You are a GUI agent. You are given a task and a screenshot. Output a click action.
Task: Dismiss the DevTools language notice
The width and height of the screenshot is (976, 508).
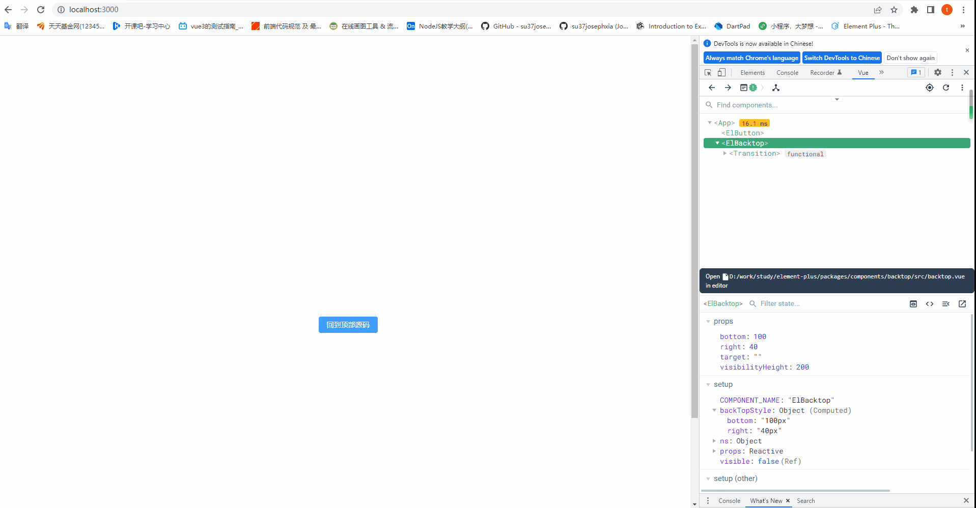[967, 50]
